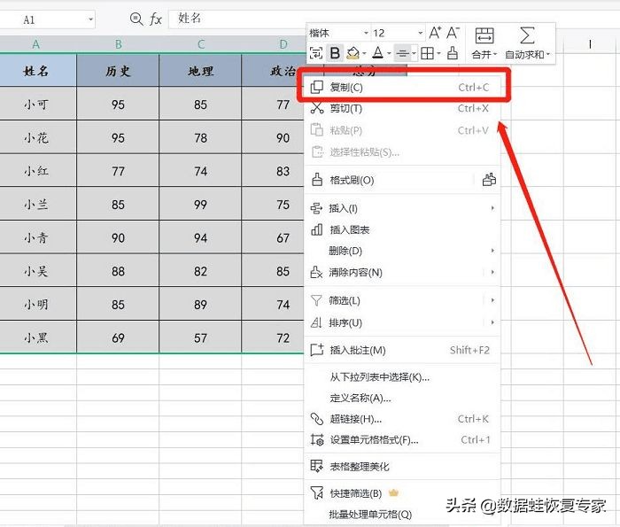Select 快捷筛选(B) premium entry
620x527 pixels.
click(x=402, y=493)
